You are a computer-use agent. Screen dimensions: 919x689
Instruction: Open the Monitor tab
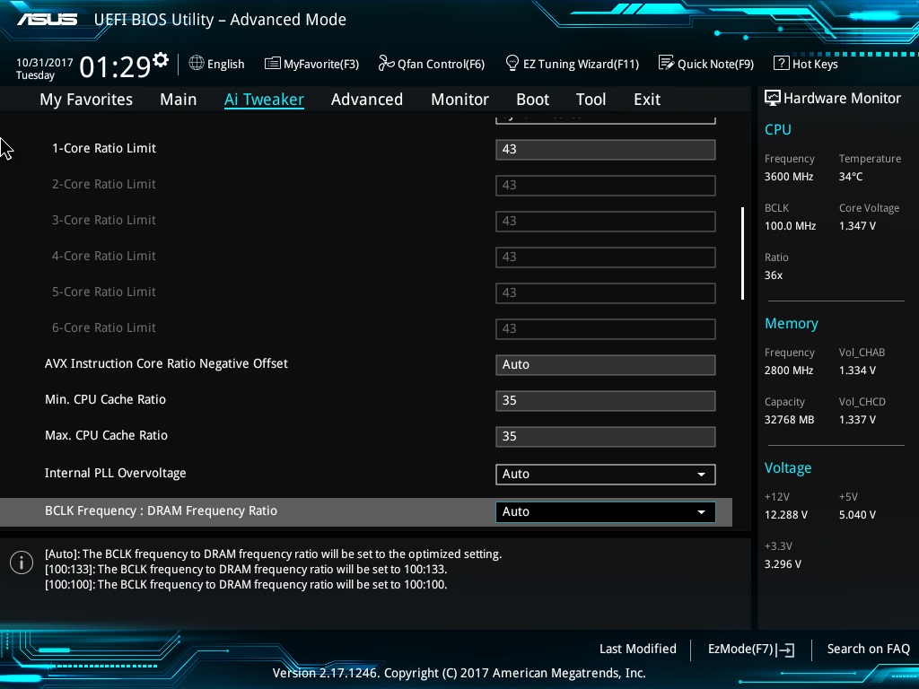click(460, 100)
